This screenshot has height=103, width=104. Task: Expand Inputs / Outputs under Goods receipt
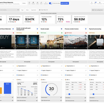[x=51, y=70]
